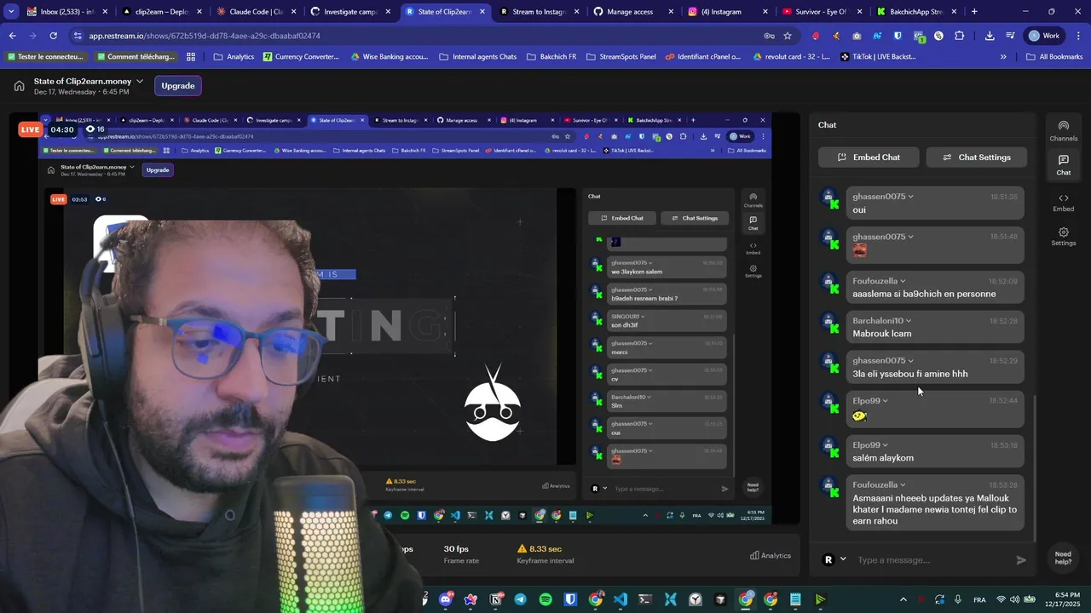Open the Embed panel in sidebar
Viewport: 1091px width, 613px height.
1063,203
